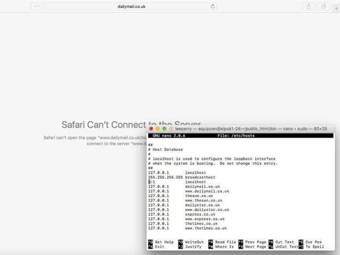
Task: Click the ellipsis button left of address bar
Action: [x=37, y=6]
